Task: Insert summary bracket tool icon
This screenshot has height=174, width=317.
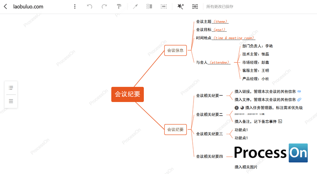Action: coord(149,6)
